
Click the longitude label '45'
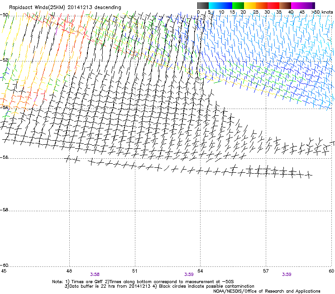point(4,271)
